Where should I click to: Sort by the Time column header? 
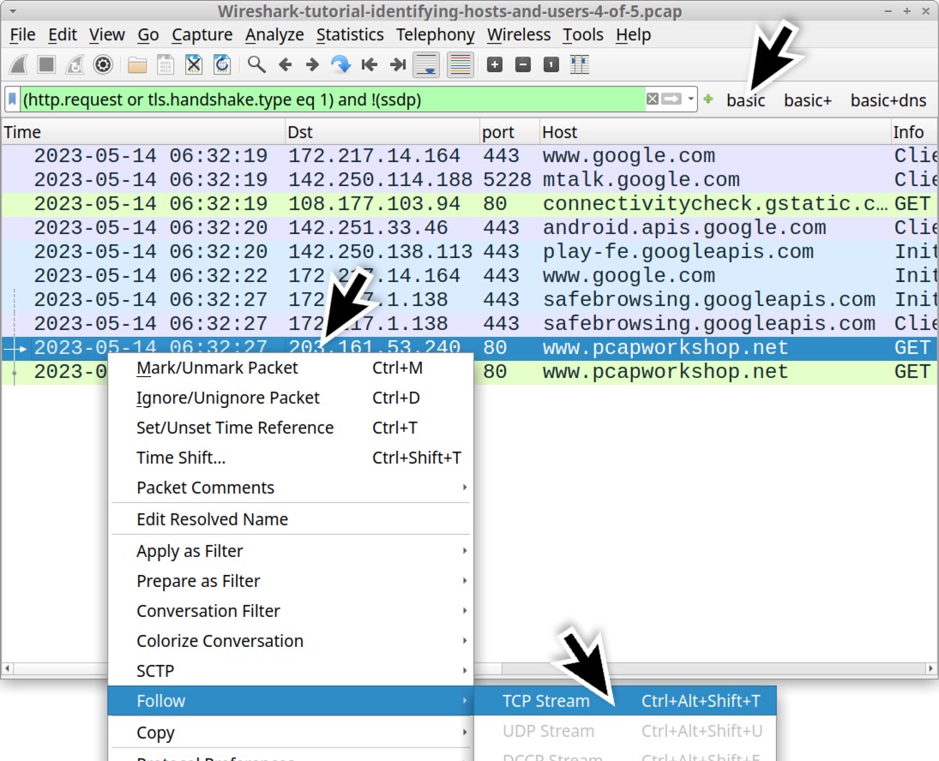(x=143, y=132)
